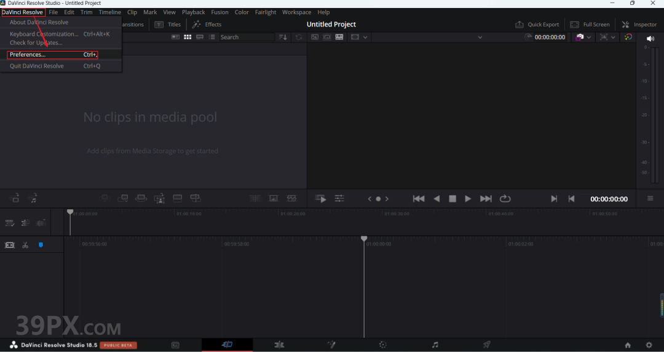Click the jog wheel control dot
This screenshot has height=352, width=664.
tap(378, 199)
